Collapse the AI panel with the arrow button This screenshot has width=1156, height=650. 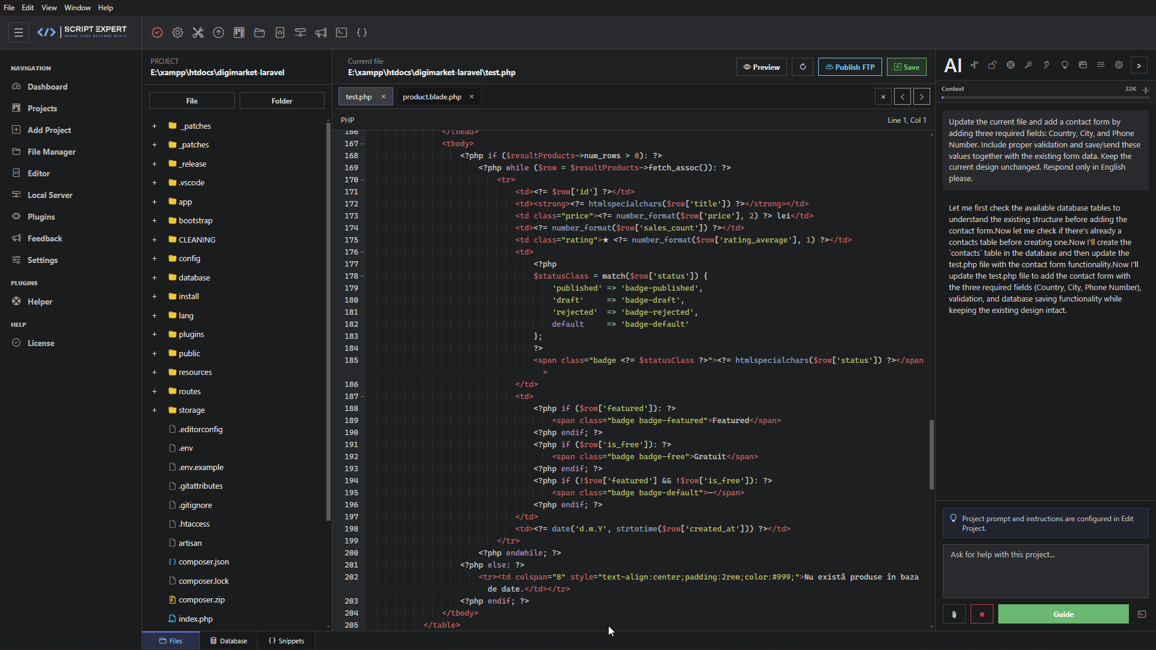point(1139,66)
